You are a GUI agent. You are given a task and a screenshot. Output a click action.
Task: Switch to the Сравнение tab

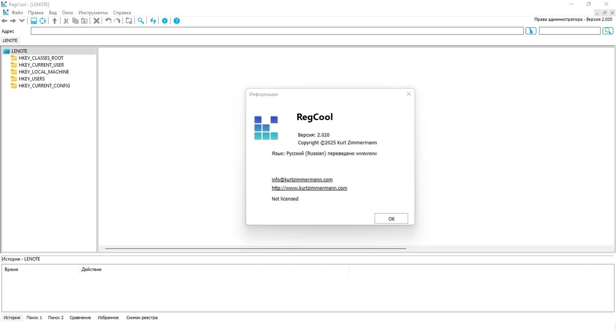pyautogui.click(x=80, y=318)
